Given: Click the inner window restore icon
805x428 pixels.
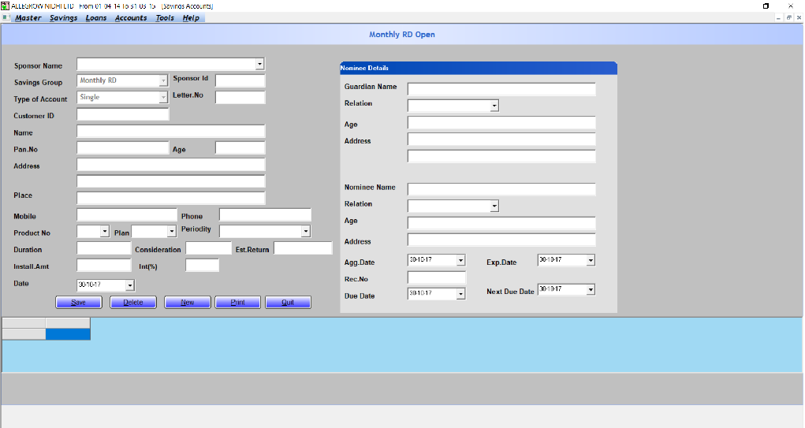Looking at the screenshot, I should click(x=788, y=17).
